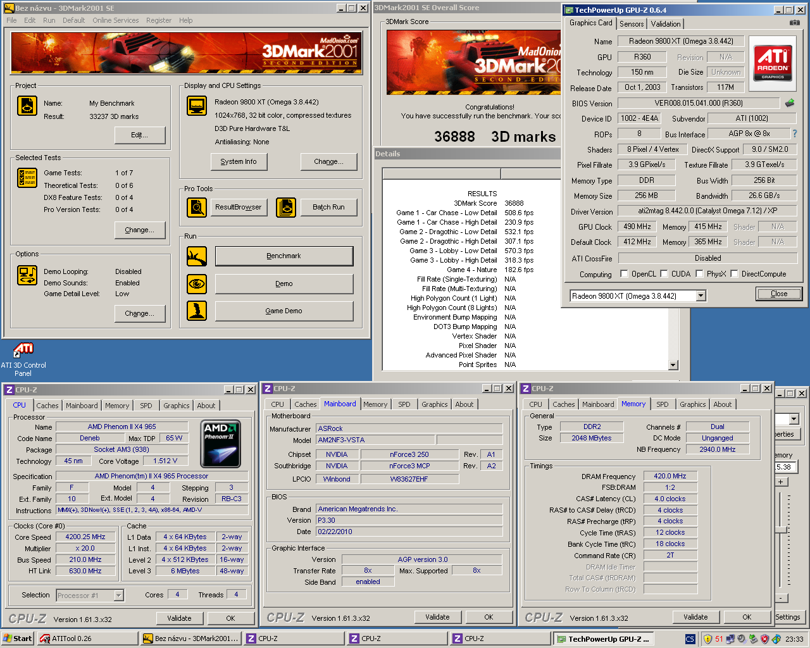Open the Processor #1 selection dropdown in CPU-Z
Screen dimensions: 810x648
118,595
